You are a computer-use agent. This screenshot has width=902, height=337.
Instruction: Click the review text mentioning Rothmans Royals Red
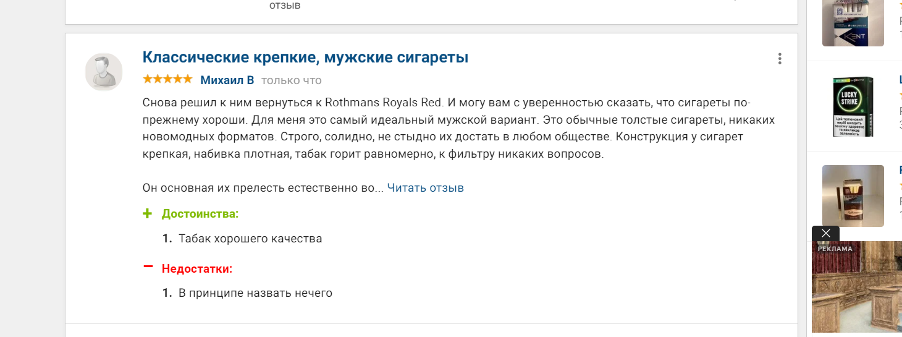[x=458, y=128]
